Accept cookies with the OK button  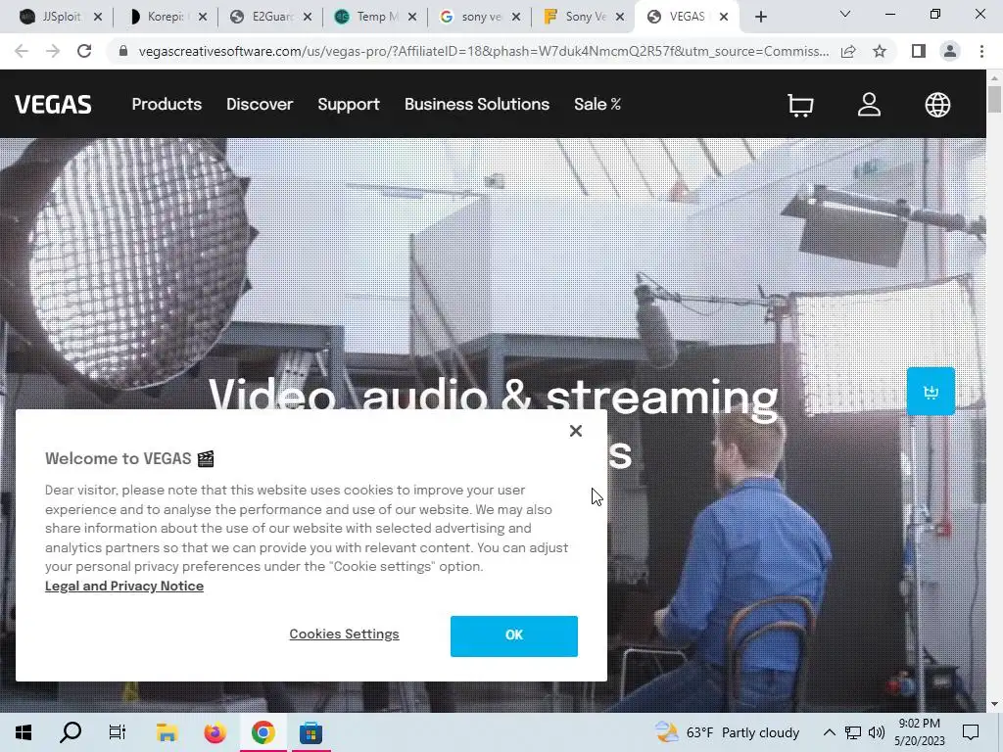pyautogui.click(x=513, y=635)
